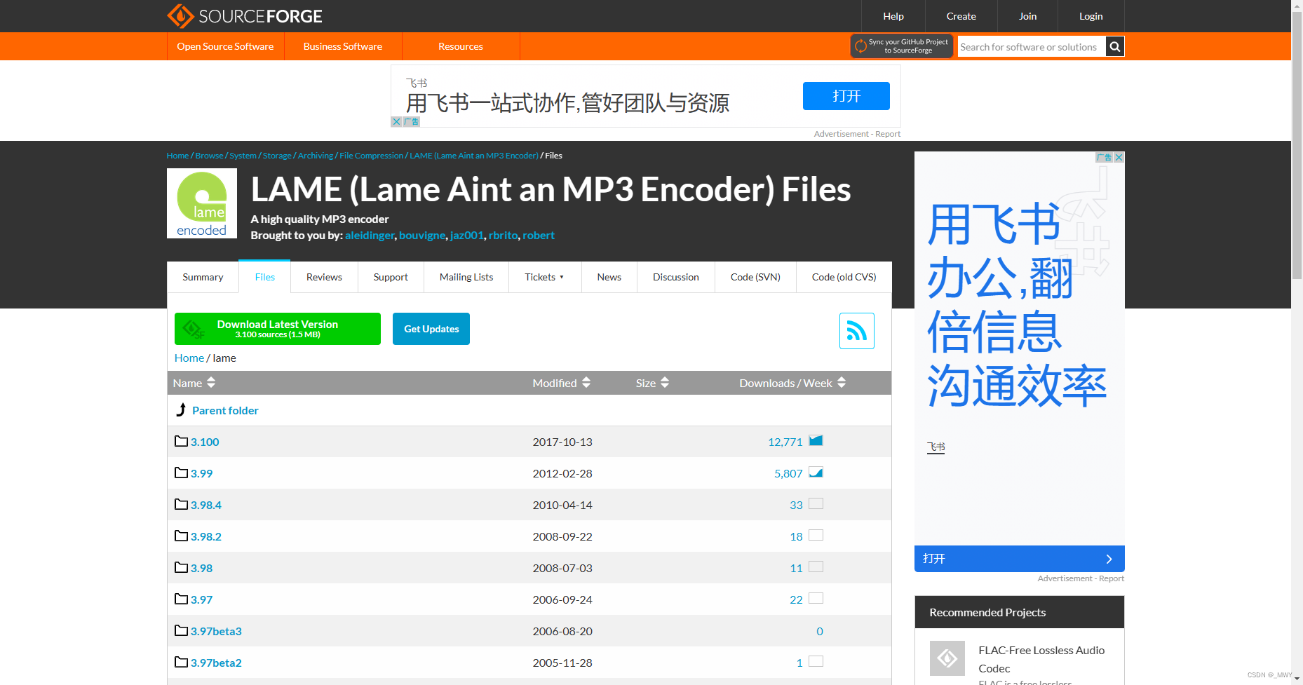
Task: Click the Get Updates button
Action: click(431, 329)
